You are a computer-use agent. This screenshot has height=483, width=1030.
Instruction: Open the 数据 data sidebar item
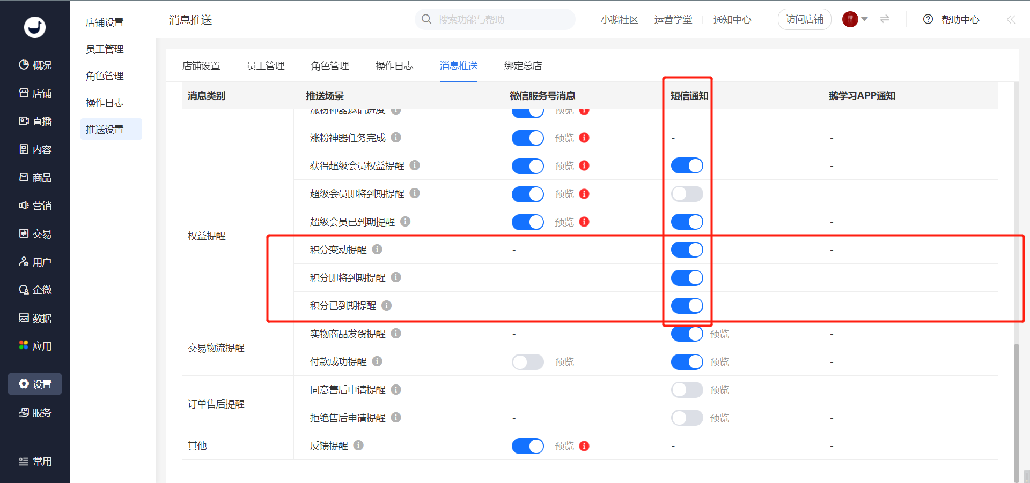tap(35, 318)
